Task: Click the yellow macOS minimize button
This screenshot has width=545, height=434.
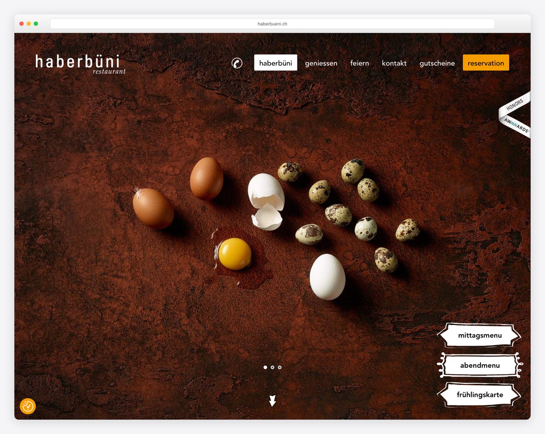Action: 29,24
